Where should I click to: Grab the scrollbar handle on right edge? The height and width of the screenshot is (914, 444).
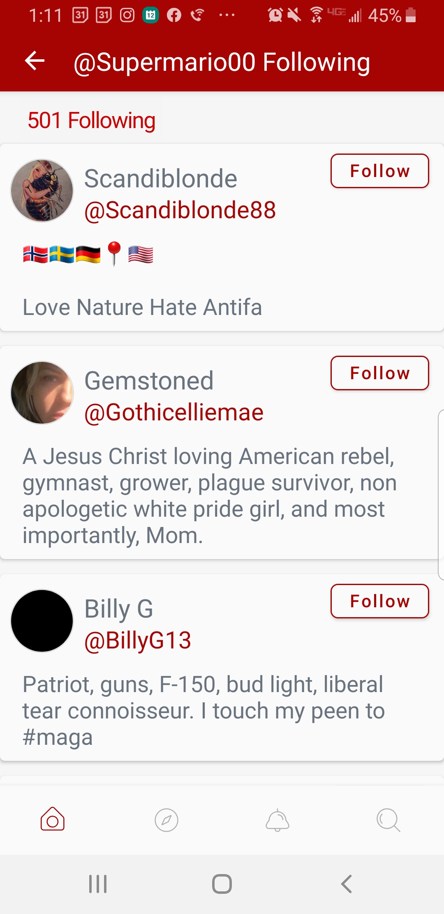(x=441, y=494)
